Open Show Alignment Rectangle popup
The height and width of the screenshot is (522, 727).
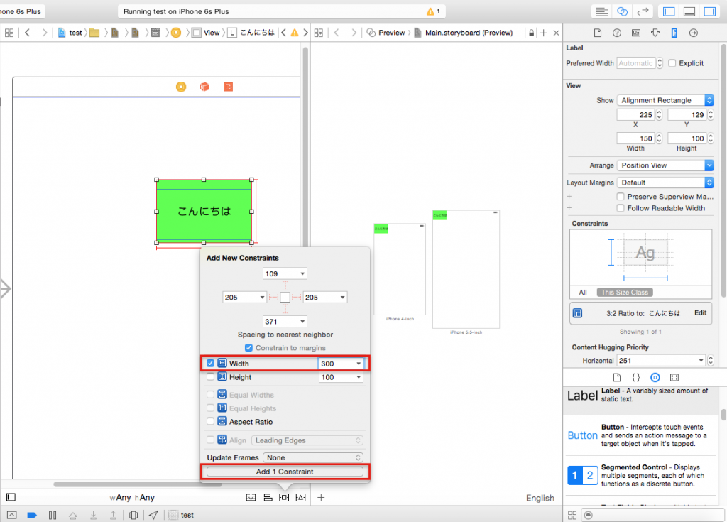pyautogui.click(x=665, y=100)
